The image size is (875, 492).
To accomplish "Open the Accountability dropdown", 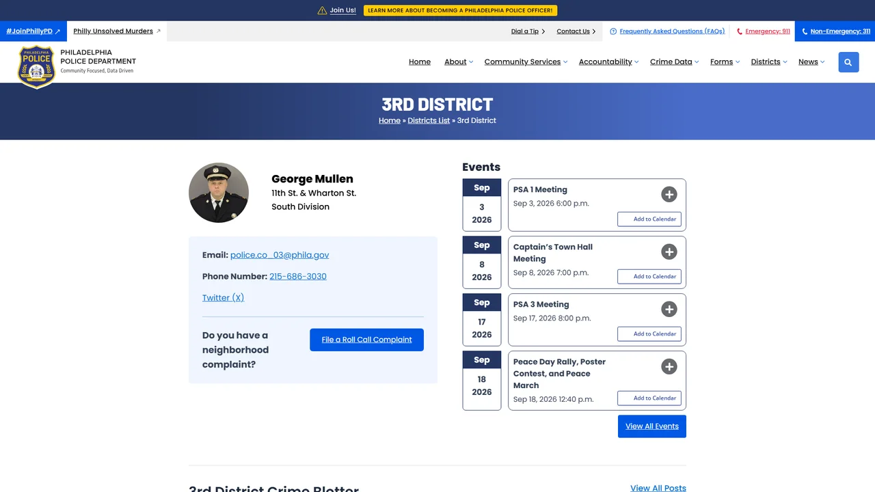I will coord(608,61).
